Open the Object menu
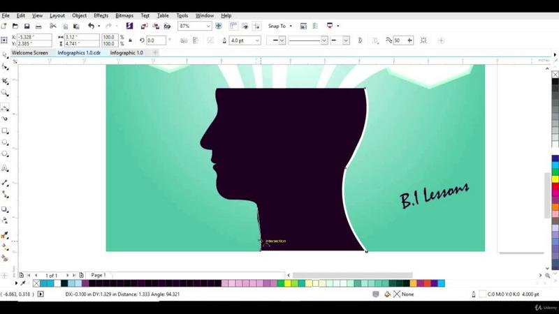 click(79, 15)
